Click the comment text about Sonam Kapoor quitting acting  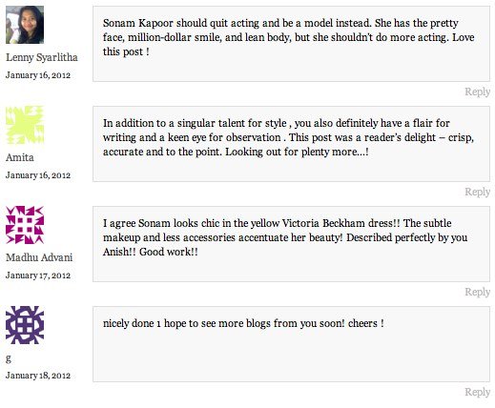pyautogui.click(x=288, y=37)
